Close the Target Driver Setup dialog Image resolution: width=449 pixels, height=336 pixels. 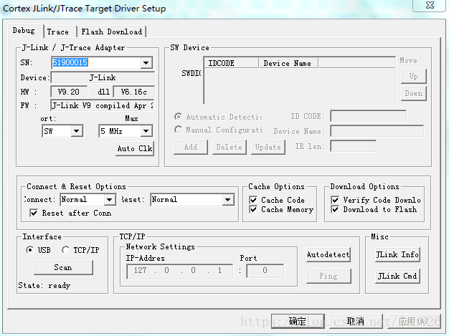(x=430, y=5)
